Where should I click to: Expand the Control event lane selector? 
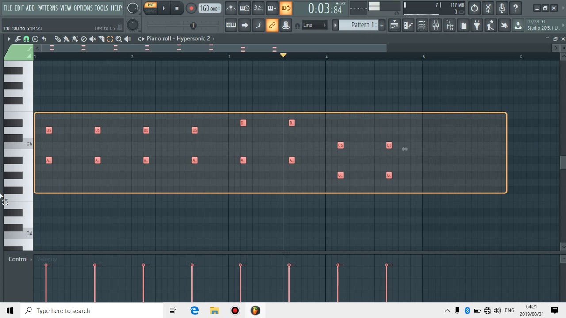click(x=20, y=259)
